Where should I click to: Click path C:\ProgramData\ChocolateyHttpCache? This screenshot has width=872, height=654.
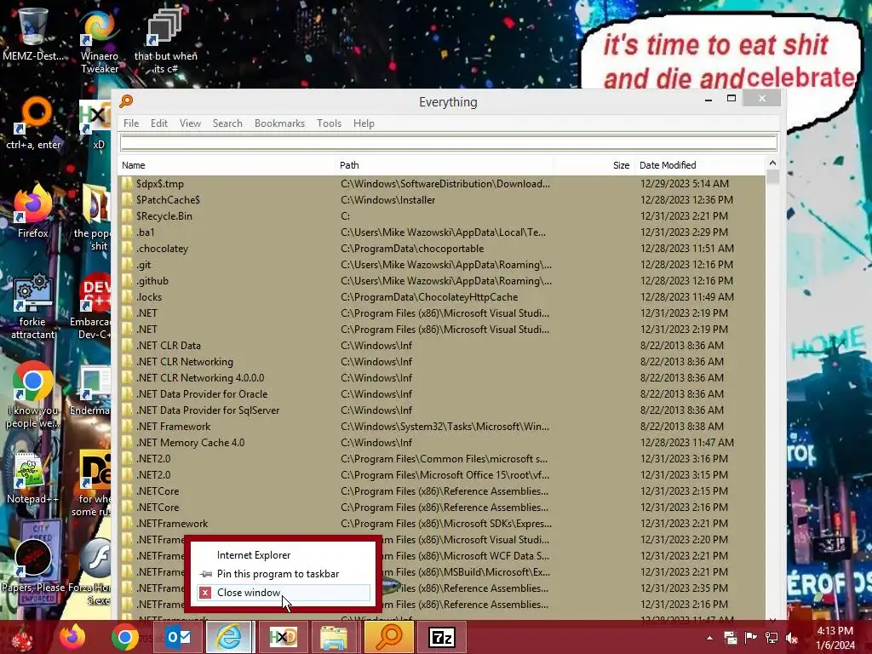429,297
